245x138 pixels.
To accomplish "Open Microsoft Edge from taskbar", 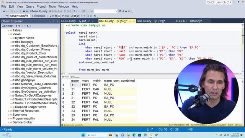I will [134, 135].
